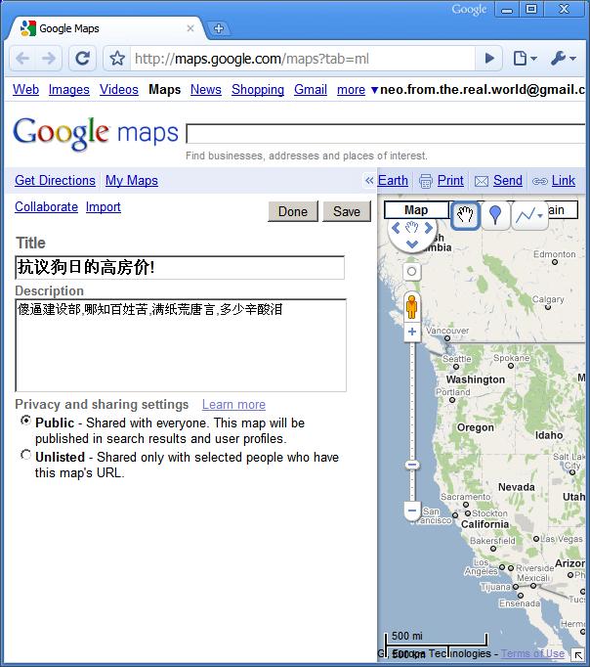Image resolution: width=590 pixels, height=667 pixels.
Task: Open the wrench settings menu
Action: [564, 58]
